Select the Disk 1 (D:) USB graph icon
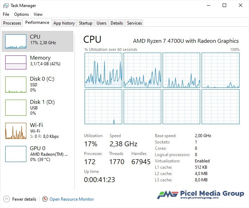The image size is (249, 208). (16, 107)
